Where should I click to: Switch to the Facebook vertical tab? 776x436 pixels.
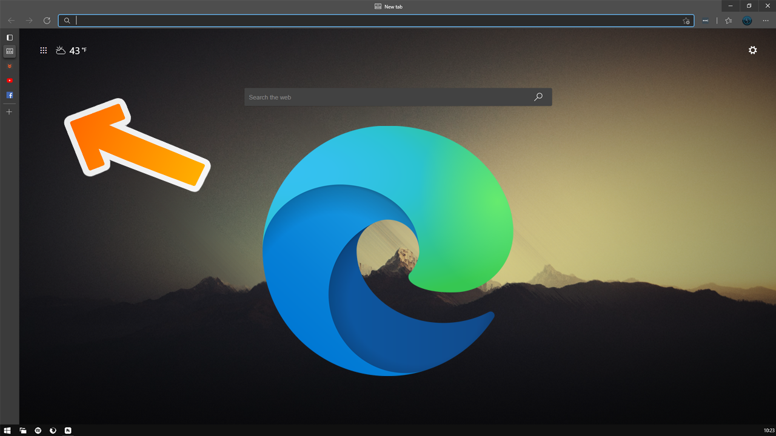pyautogui.click(x=10, y=95)
